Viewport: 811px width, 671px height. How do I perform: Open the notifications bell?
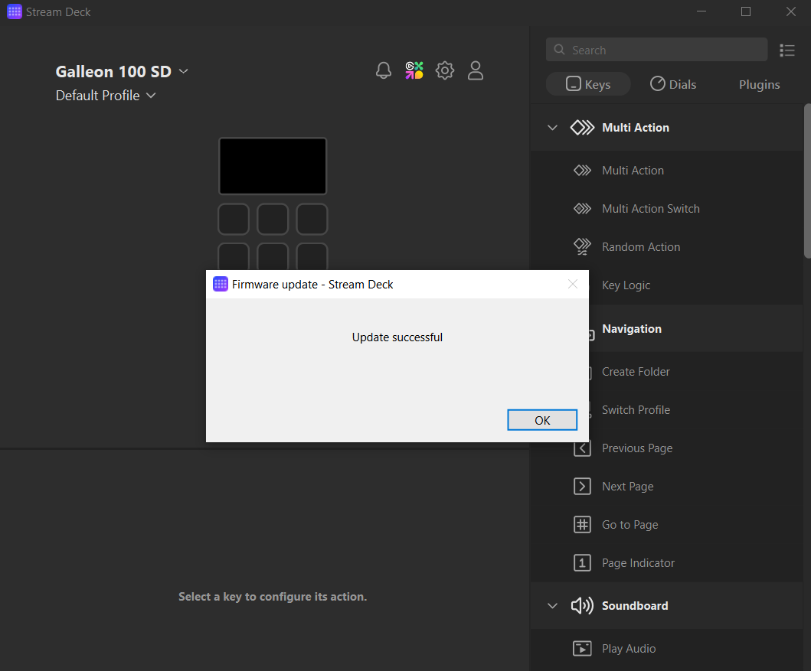(x=384, y=70)
